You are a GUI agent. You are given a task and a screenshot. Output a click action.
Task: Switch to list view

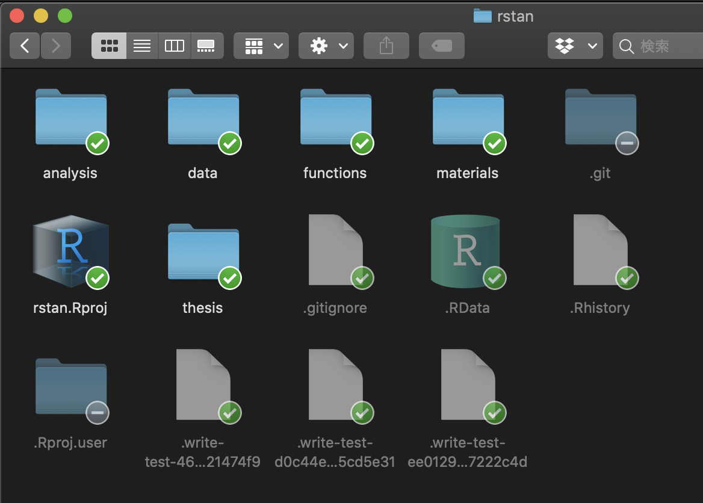142,45
